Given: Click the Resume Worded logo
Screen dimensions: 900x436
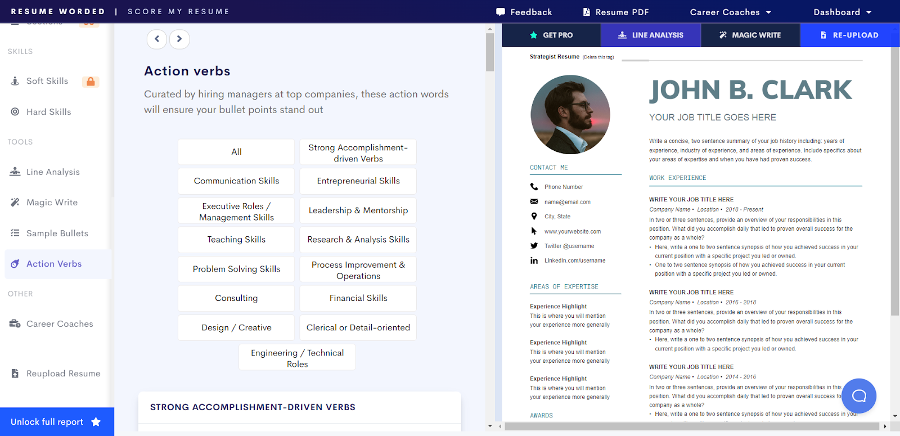Looking at the screenshot, I should click(x=58, y=11).
